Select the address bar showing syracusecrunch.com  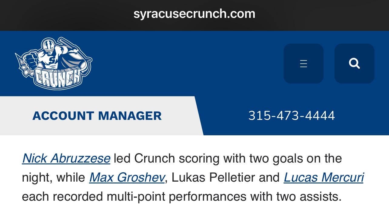[194, 13]
